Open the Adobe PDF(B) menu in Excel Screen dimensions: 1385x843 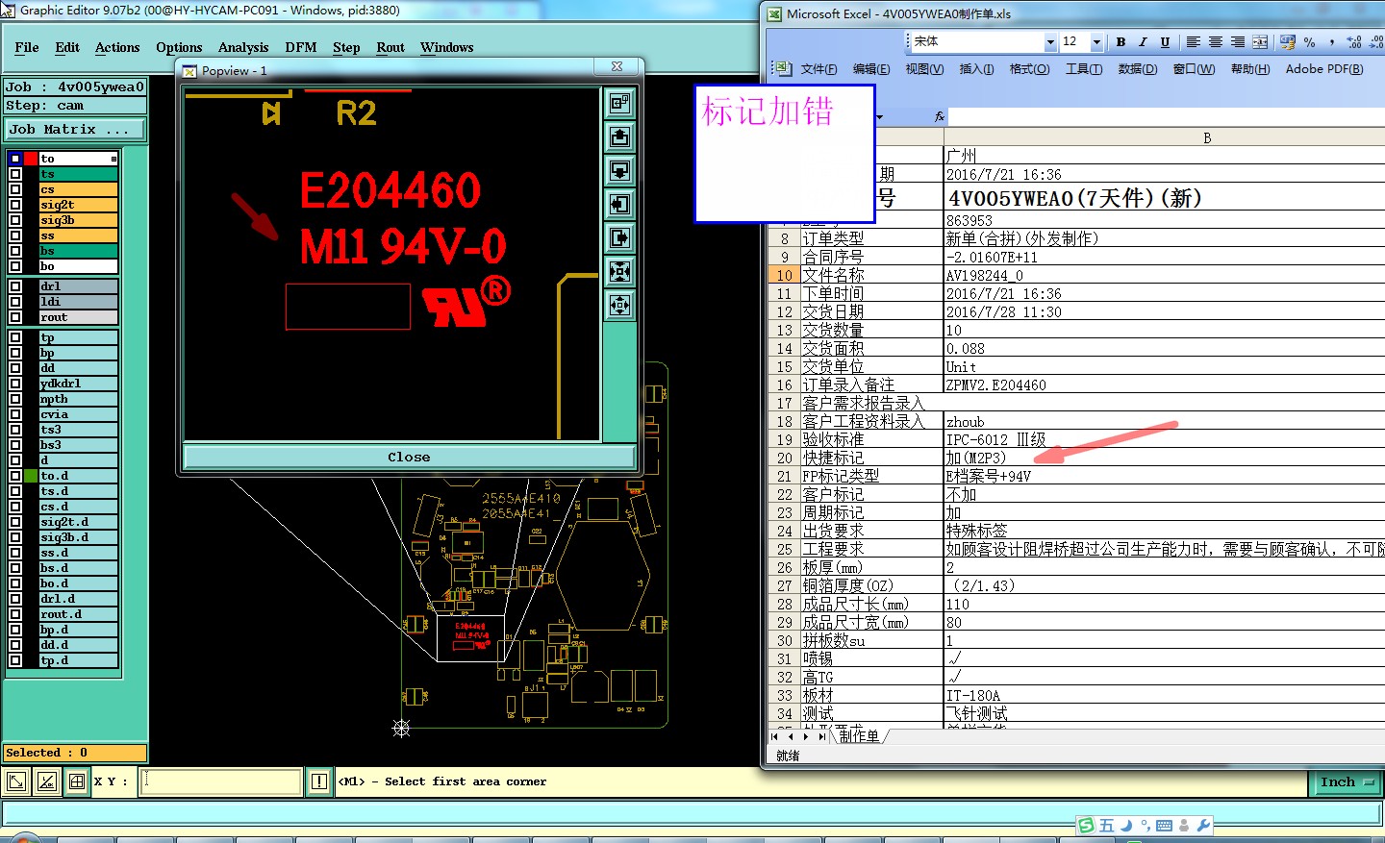1324,69
